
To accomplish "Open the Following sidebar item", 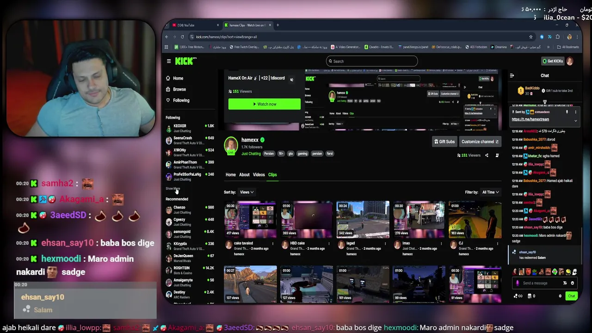I will pos(178,100).
